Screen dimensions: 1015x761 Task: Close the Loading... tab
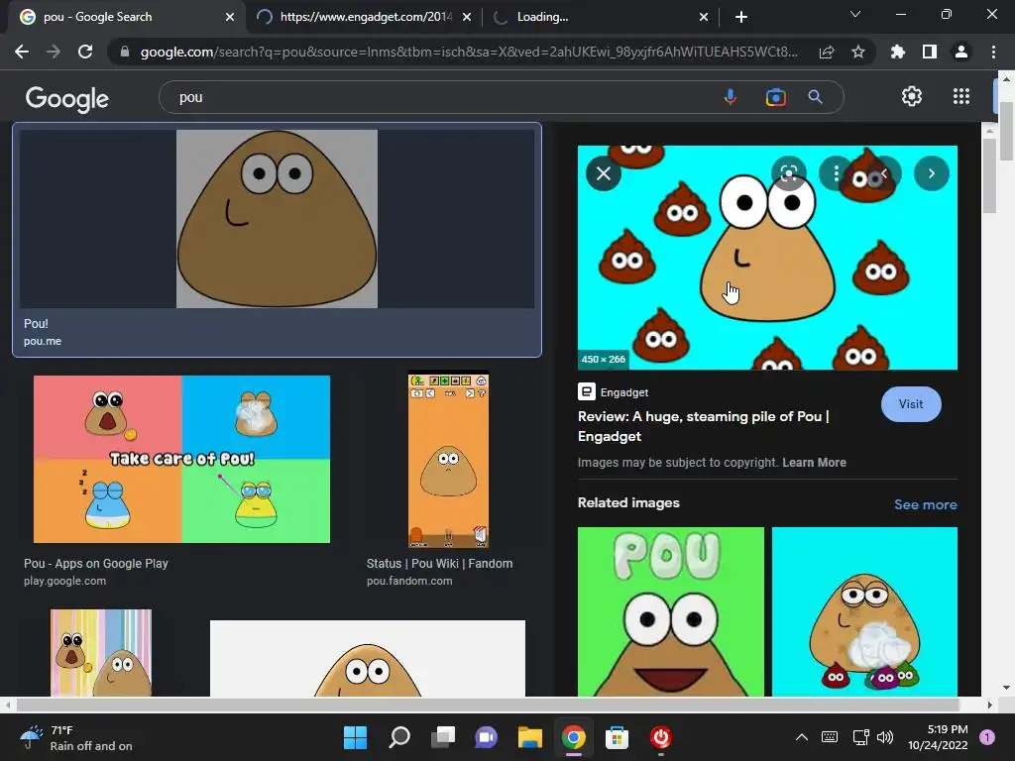pos(704,17)
